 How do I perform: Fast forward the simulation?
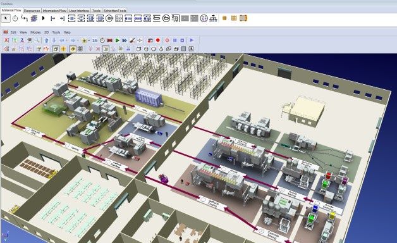(125, 40)
